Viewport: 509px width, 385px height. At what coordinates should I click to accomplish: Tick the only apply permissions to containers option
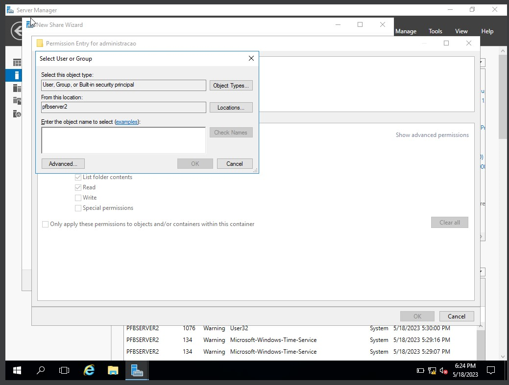(x=45, y=224)
